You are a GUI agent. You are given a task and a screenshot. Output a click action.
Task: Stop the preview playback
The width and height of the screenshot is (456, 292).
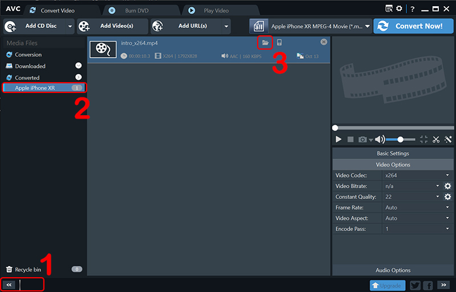coord(351,140)
